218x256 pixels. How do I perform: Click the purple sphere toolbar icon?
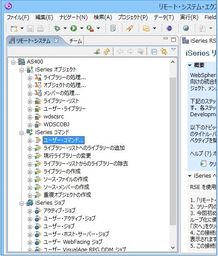[169, 28]
